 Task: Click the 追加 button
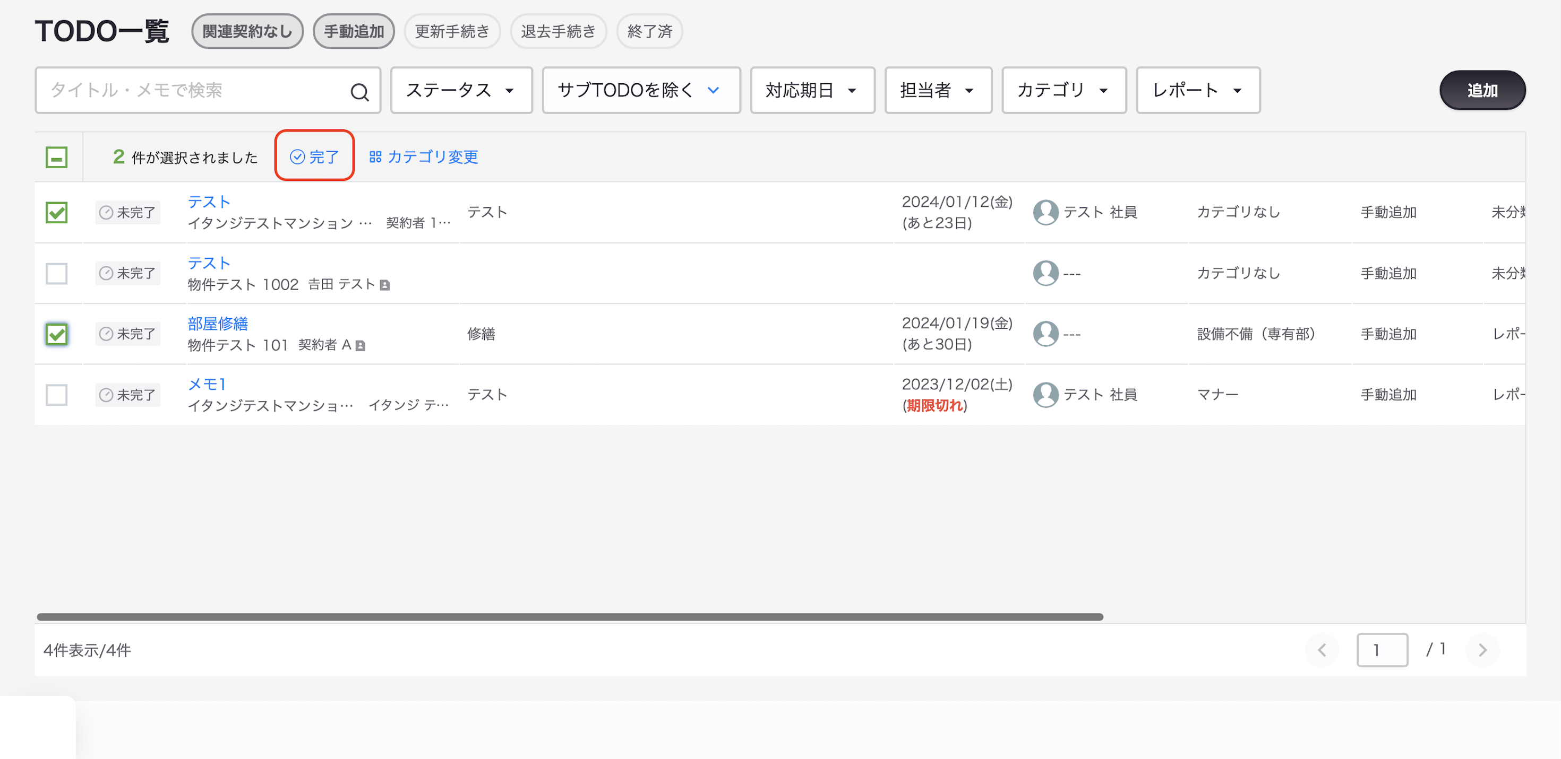click(1482, 90)
